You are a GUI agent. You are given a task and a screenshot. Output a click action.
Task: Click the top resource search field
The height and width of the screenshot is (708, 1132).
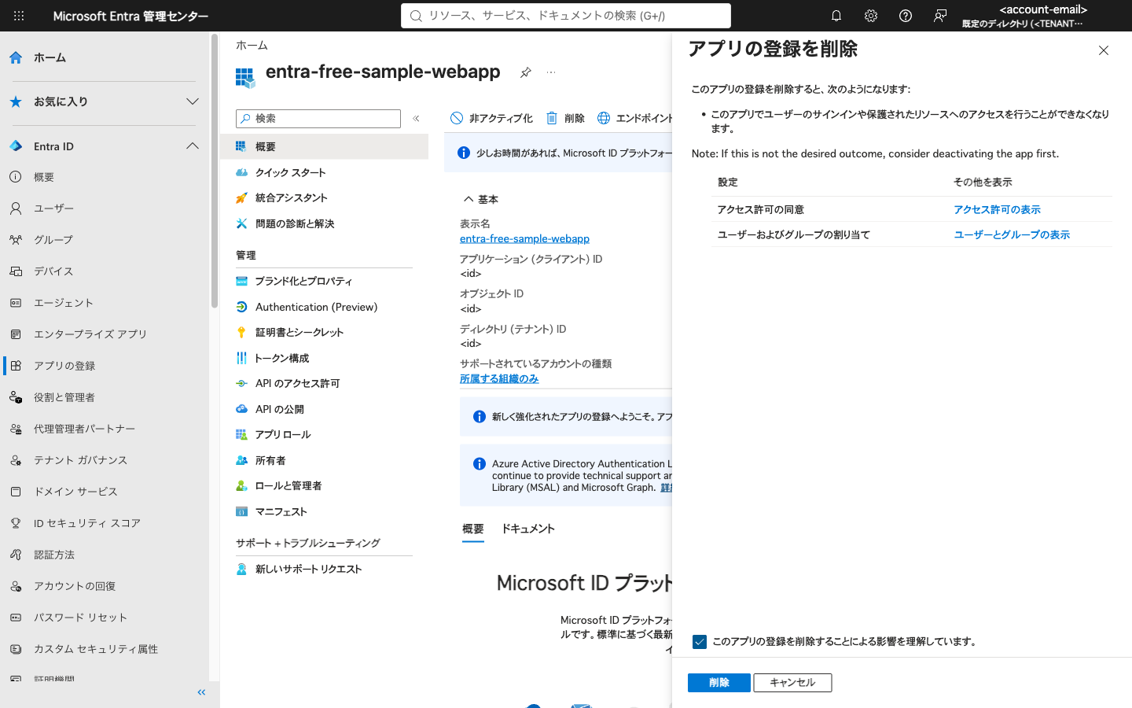[566, 16]
